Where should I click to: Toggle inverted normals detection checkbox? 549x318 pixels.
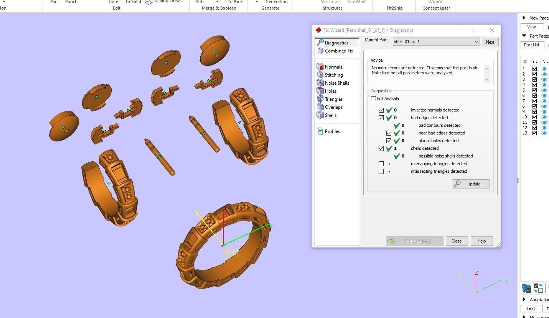pos(381,110)
